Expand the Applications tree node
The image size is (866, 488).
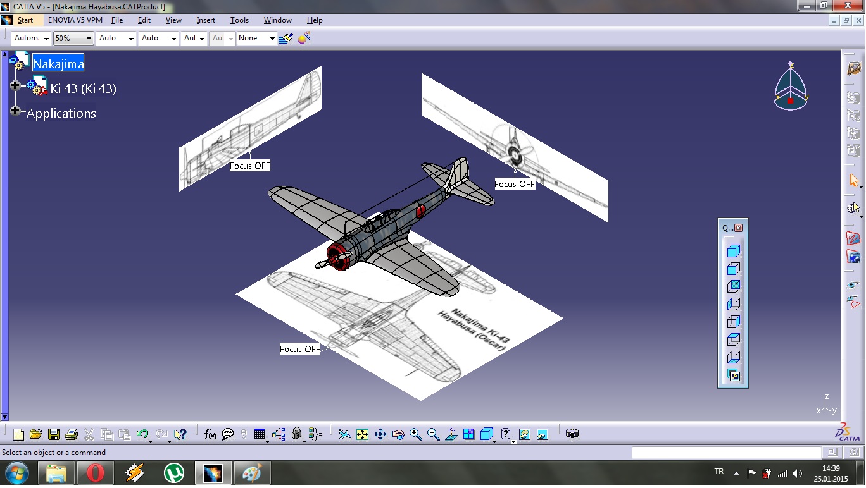pyautogui.click(x=16, y=111)
